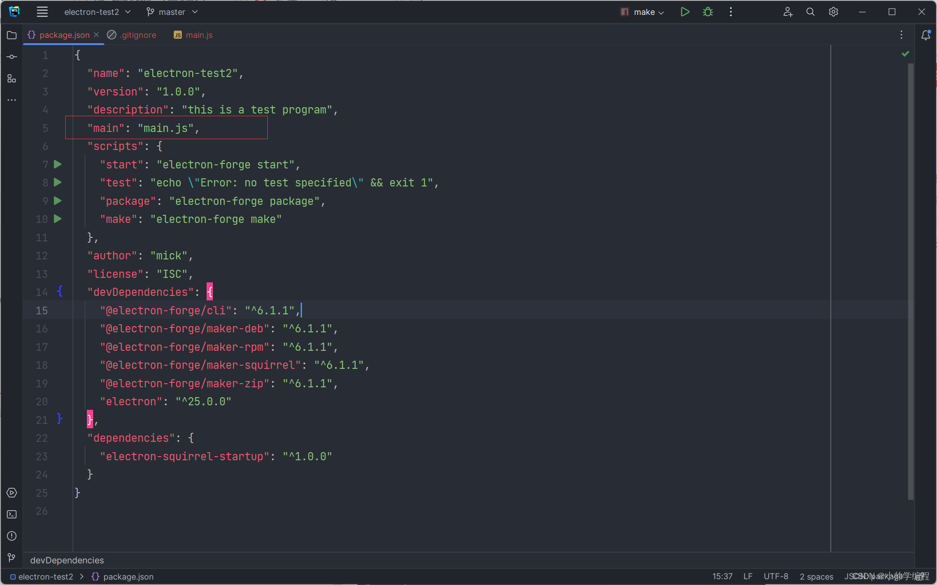
Task: Click electron-test2 in navigation bar
Action: 41,576
